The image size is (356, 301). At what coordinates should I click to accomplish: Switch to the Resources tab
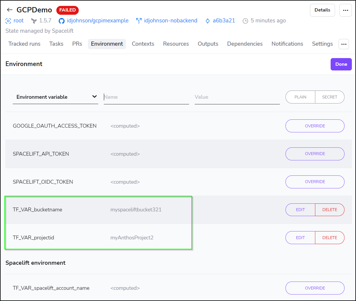pos(176,44)
